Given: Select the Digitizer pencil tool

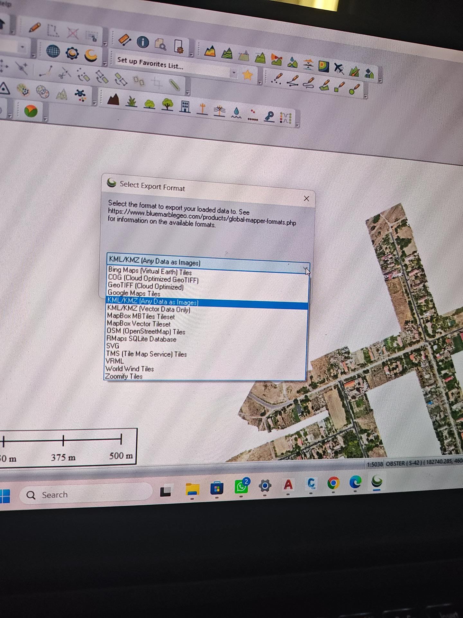Looking at the screenshot, I should click(x=35, y=27).
